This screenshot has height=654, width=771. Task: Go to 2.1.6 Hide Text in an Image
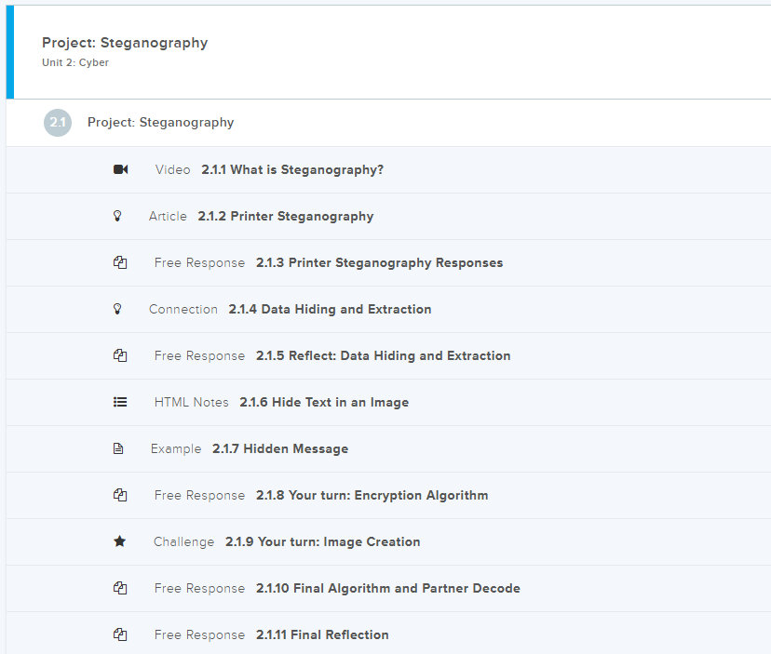[x=323, y=403]
